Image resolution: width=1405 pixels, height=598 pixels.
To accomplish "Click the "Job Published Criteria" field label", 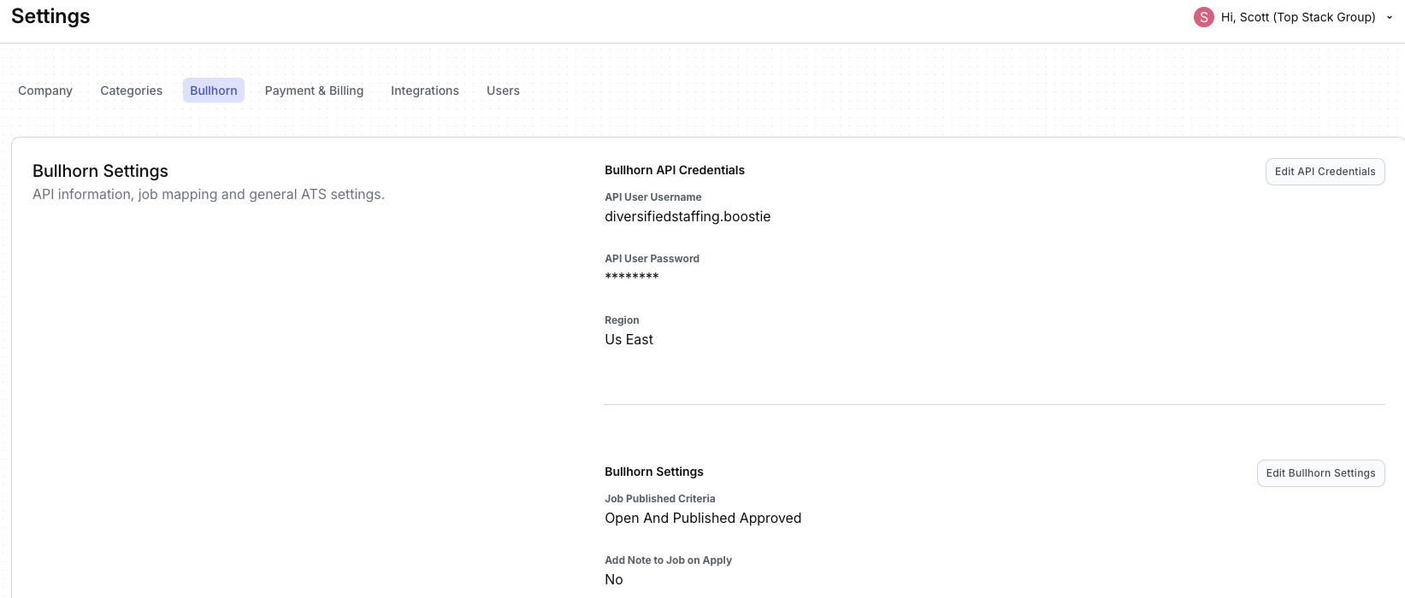I will [659, 499].
